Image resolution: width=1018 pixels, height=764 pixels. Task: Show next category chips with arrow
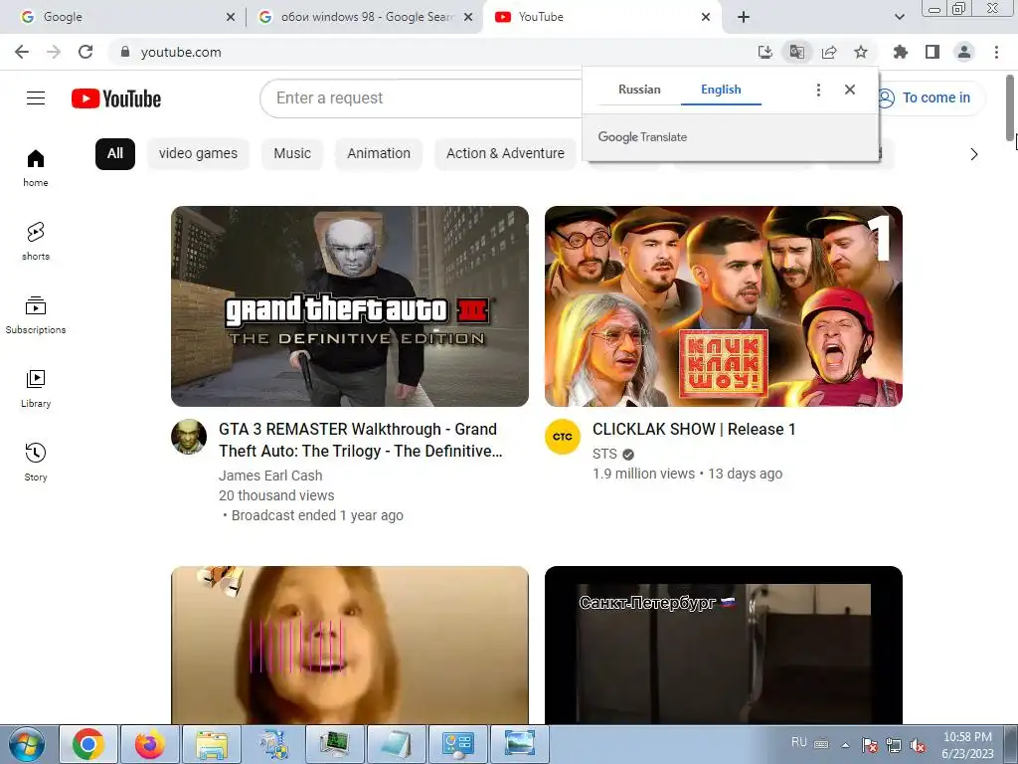[x=973, y=154]
